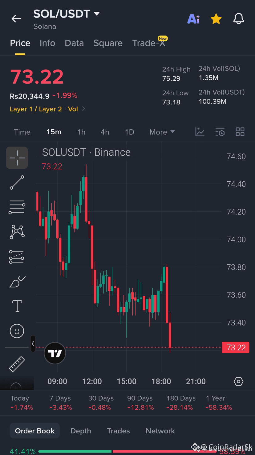Select the 1D interval

pyautogui.click(x=129, y=132)
